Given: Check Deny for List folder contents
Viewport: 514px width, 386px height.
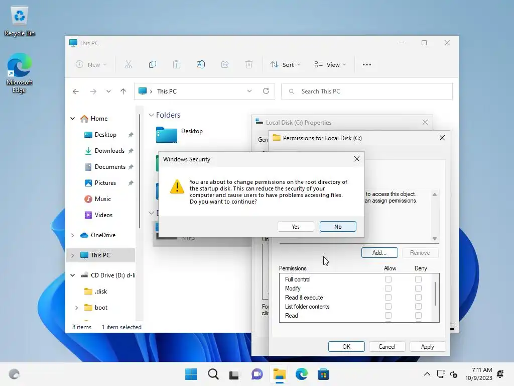Looking at the screenshot, I should 418,306.
